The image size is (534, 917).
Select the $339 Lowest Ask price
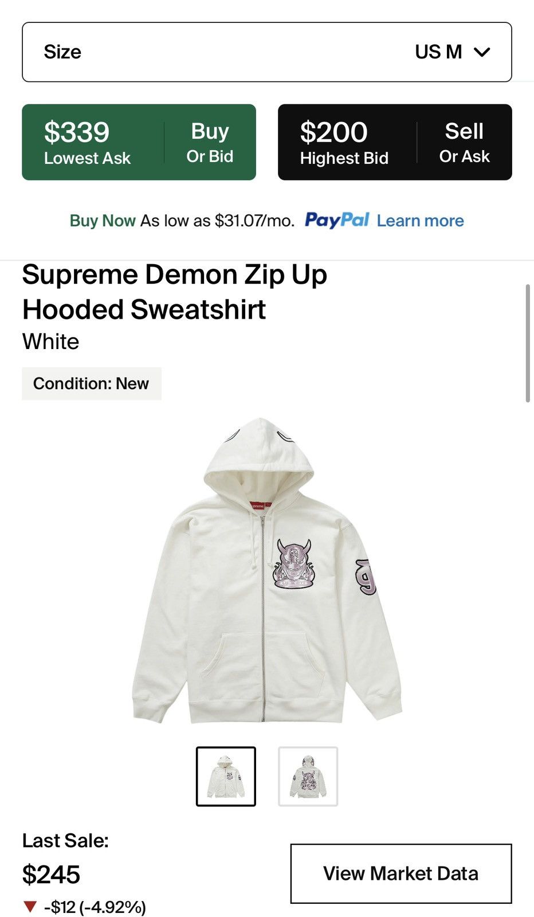click(x=87, y=142)
